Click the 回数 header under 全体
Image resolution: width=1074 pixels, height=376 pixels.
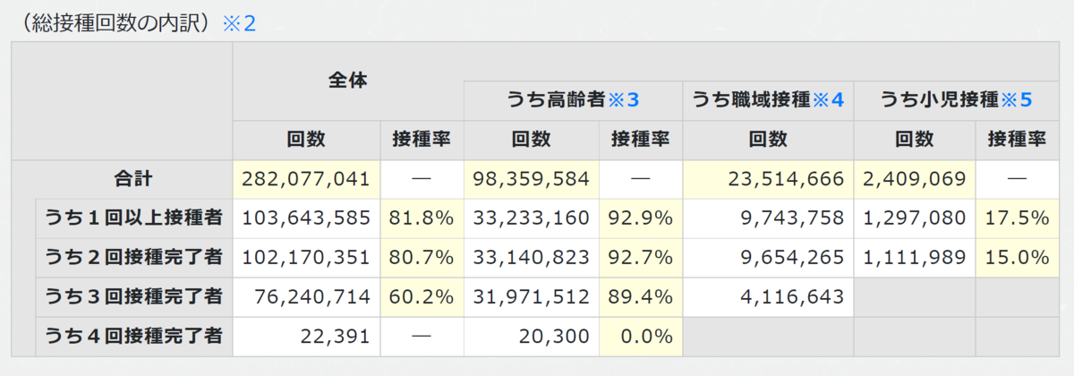[x=306, y=140]
